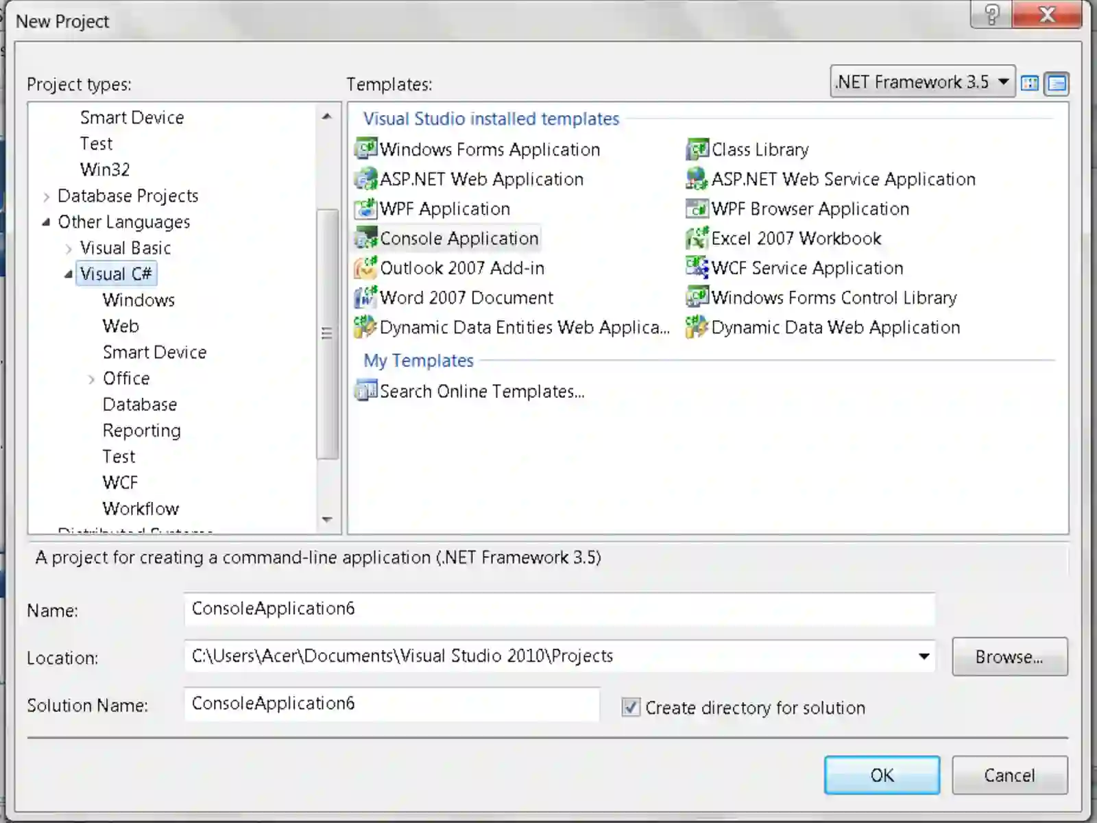Open the .NET Framework 3.5 version dropdown
The height and width of the screenshot is (823, 1097).
(x=922, y=82)
